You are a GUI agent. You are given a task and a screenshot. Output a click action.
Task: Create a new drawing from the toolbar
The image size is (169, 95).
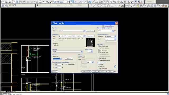tap(3, 2)
